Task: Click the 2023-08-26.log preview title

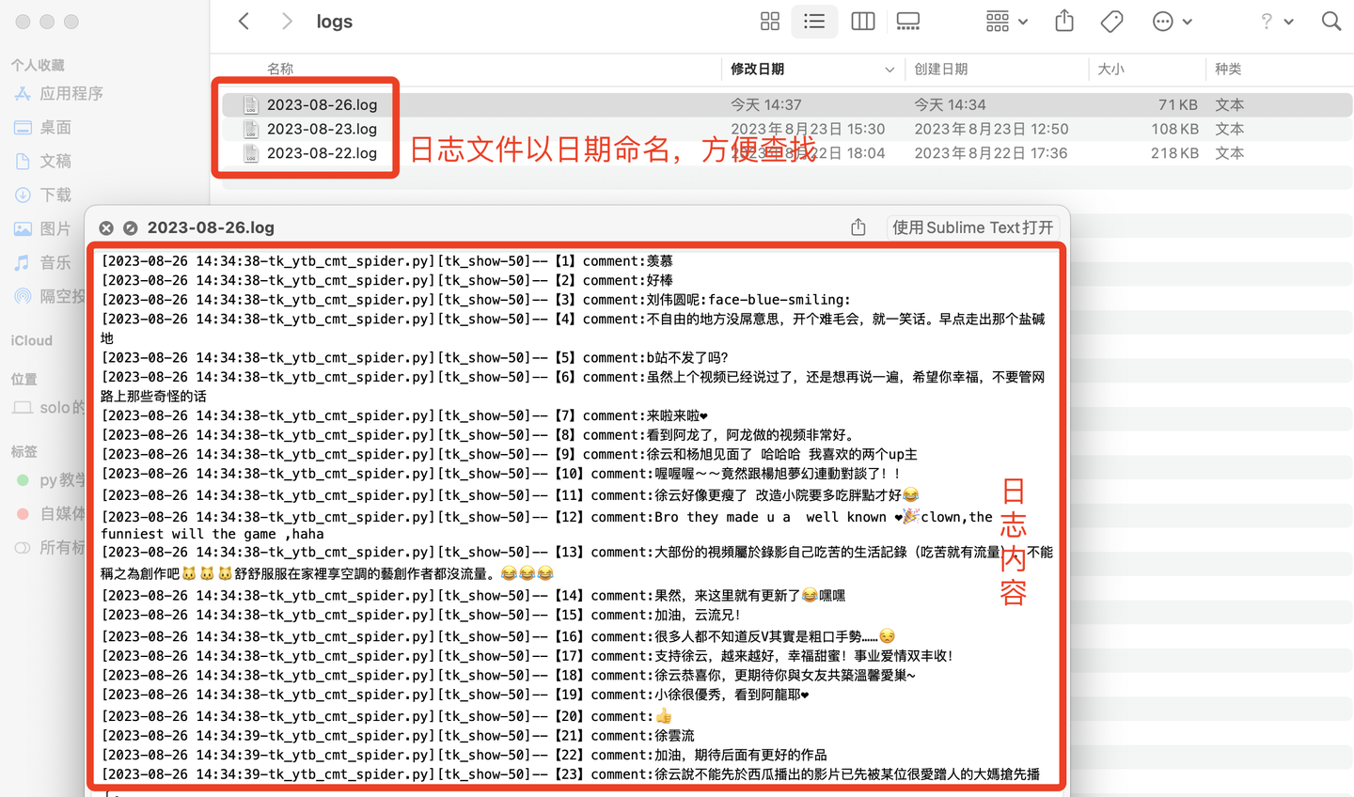Action: 211,227
